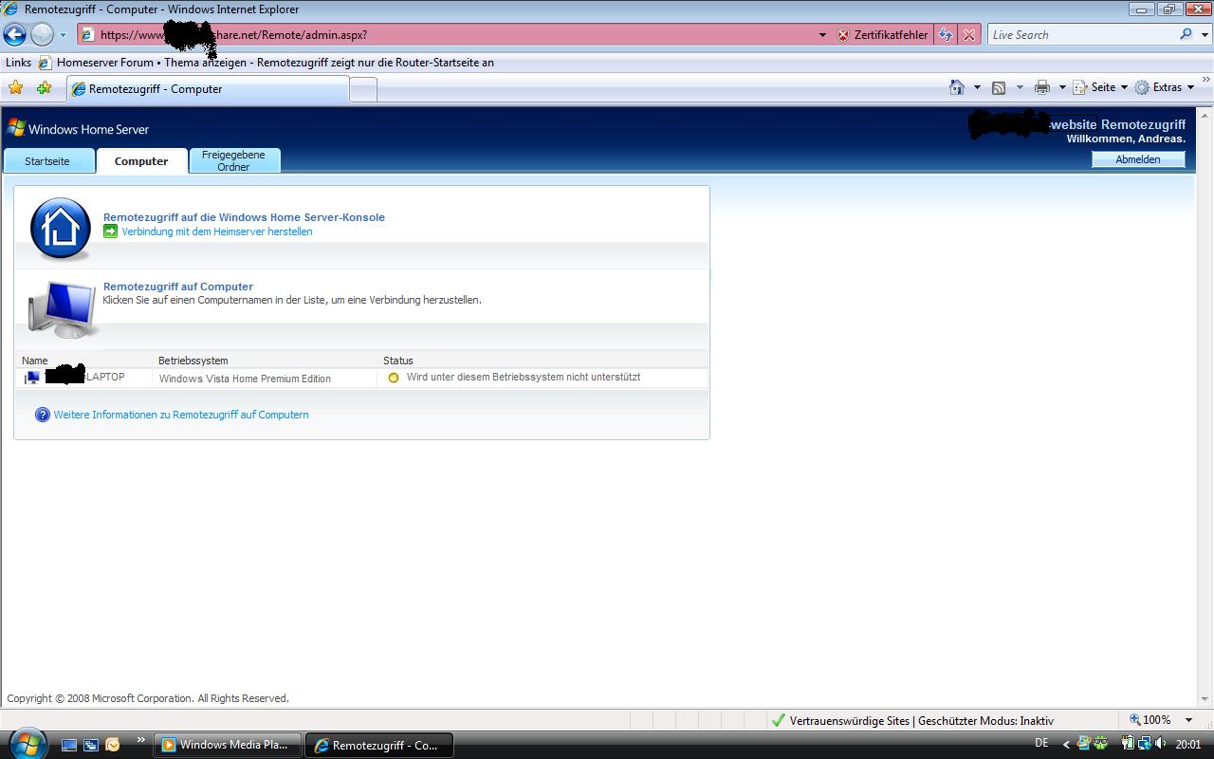This screenshot has width=1214, height=759.
Task: Open the address bar history dropdown
Action: tap(822, 35)
